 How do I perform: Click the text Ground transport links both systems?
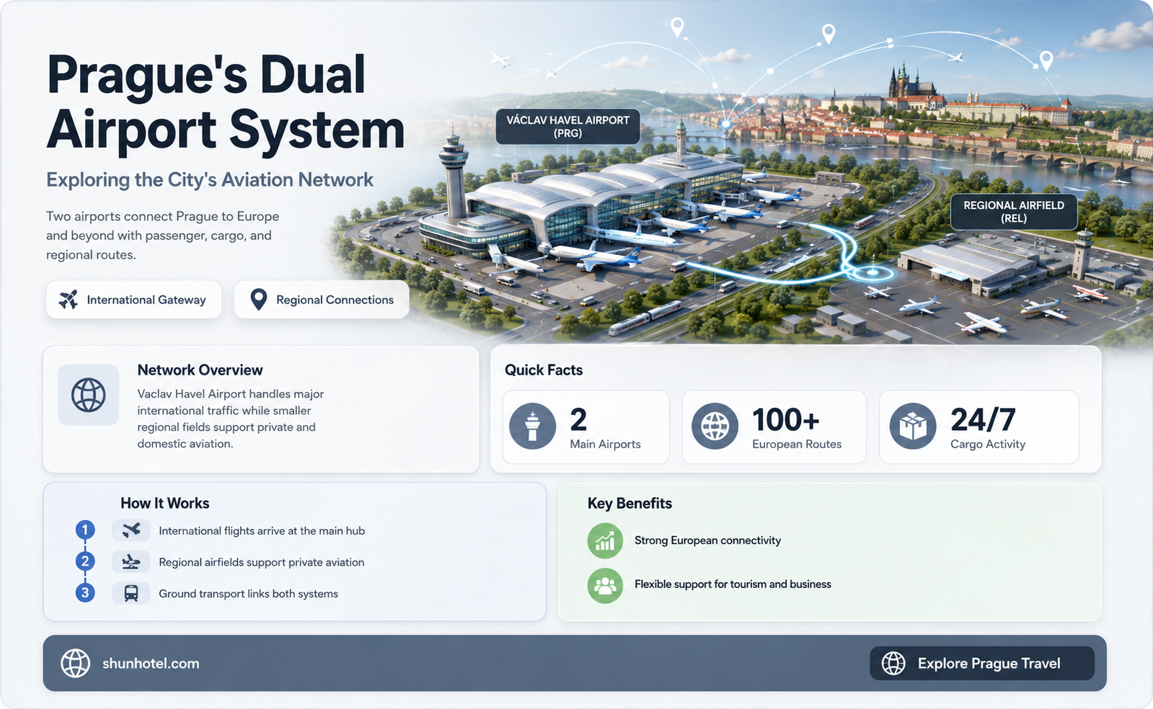248,594
